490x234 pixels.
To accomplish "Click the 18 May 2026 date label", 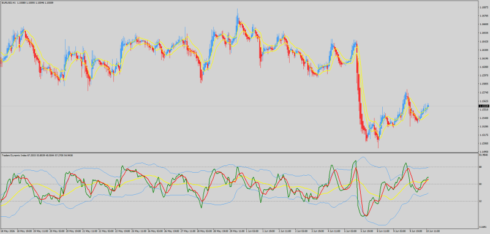I will (x=7, y=232).
